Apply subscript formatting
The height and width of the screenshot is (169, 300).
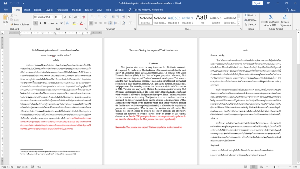click(x=57, y=23)
